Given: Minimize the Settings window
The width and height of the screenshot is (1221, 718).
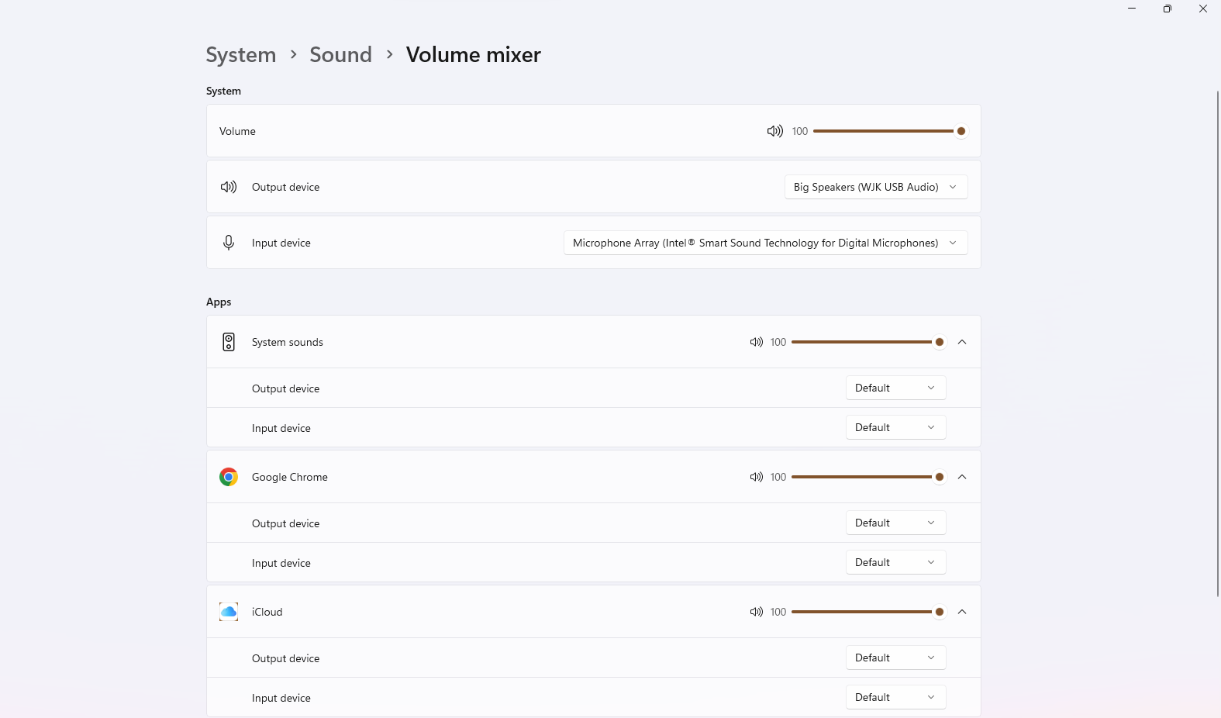Looking at the screenshot, I should (x=1132, y=9).
